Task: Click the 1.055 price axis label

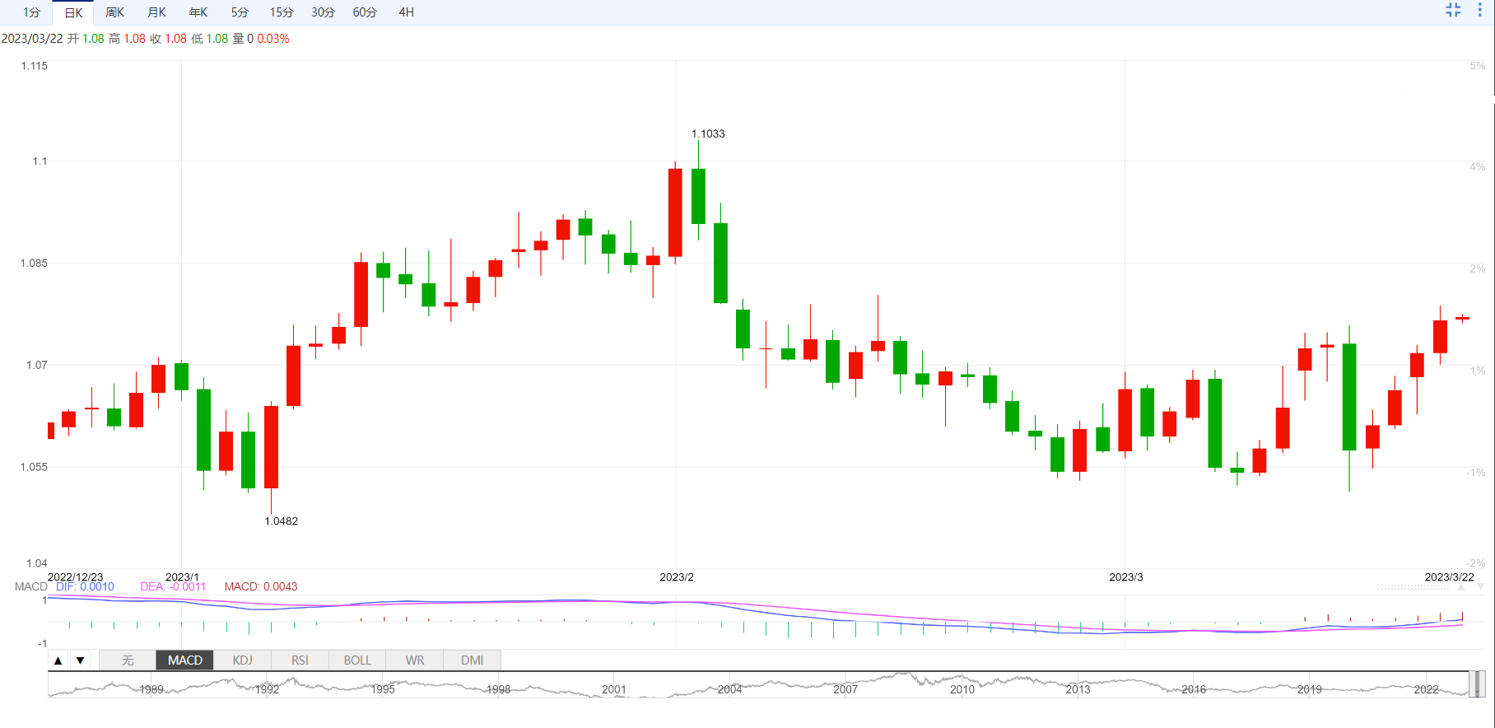Action: click(35, 467)
